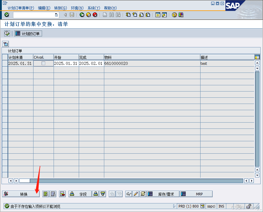Click the sort ascending icon after 字段

click(x=96, y=194)
